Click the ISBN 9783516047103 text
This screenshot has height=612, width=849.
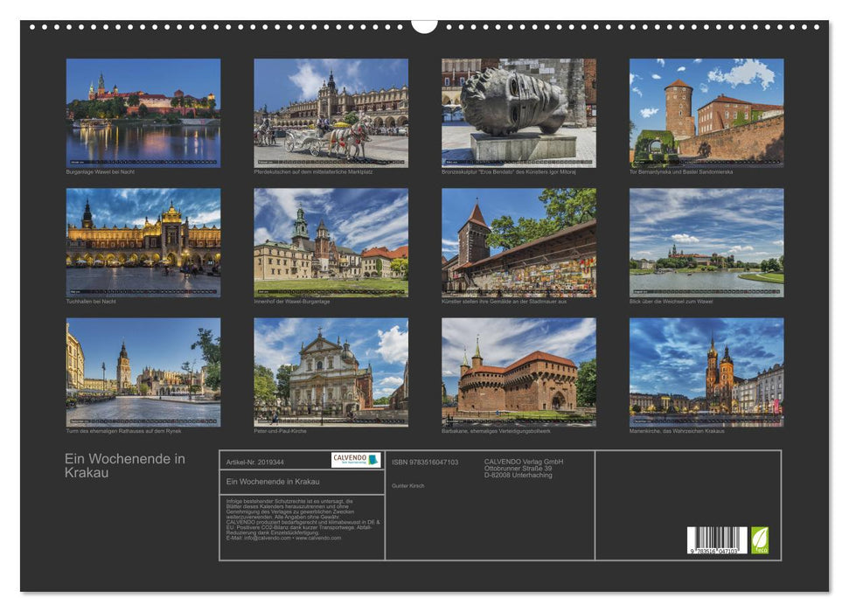point(425,462)
